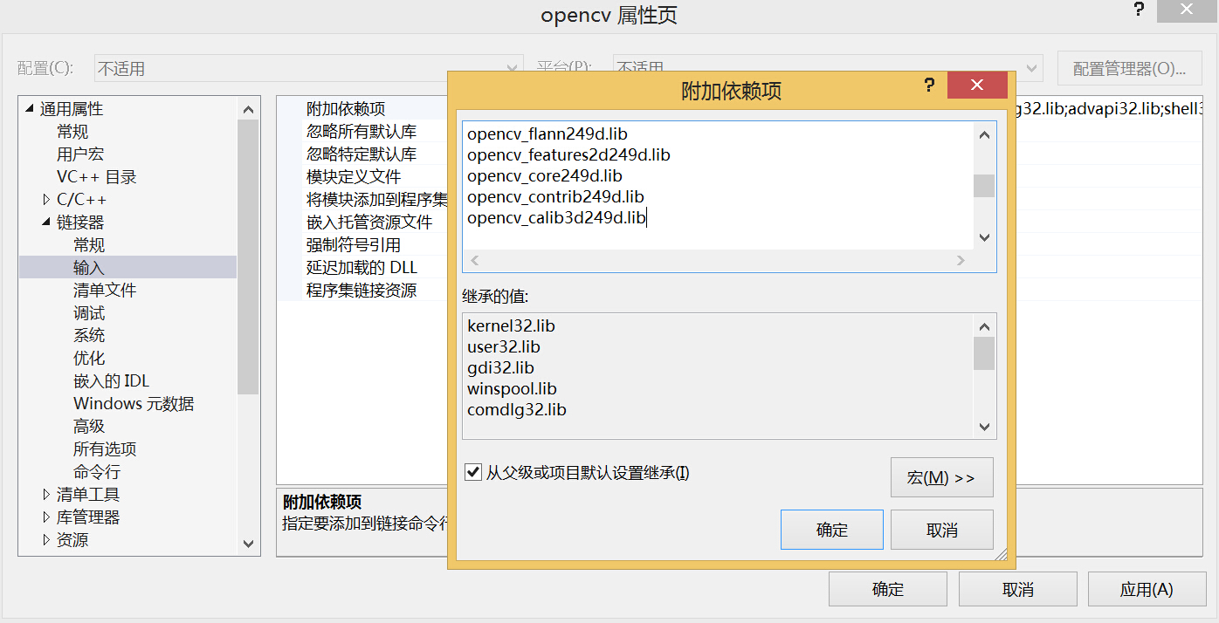Select 常规 under 链接器
Viewport: 1219px width, 623px height.
tap(89, 245)
